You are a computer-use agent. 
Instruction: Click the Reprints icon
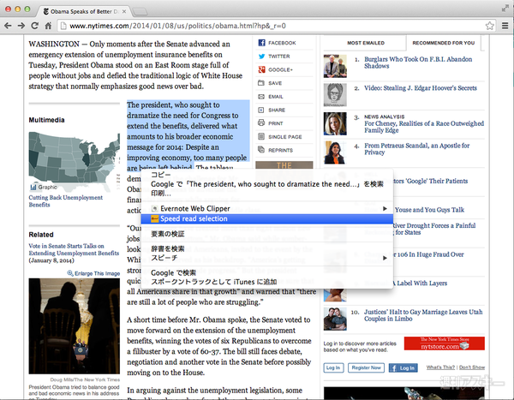tap(261, 150)
